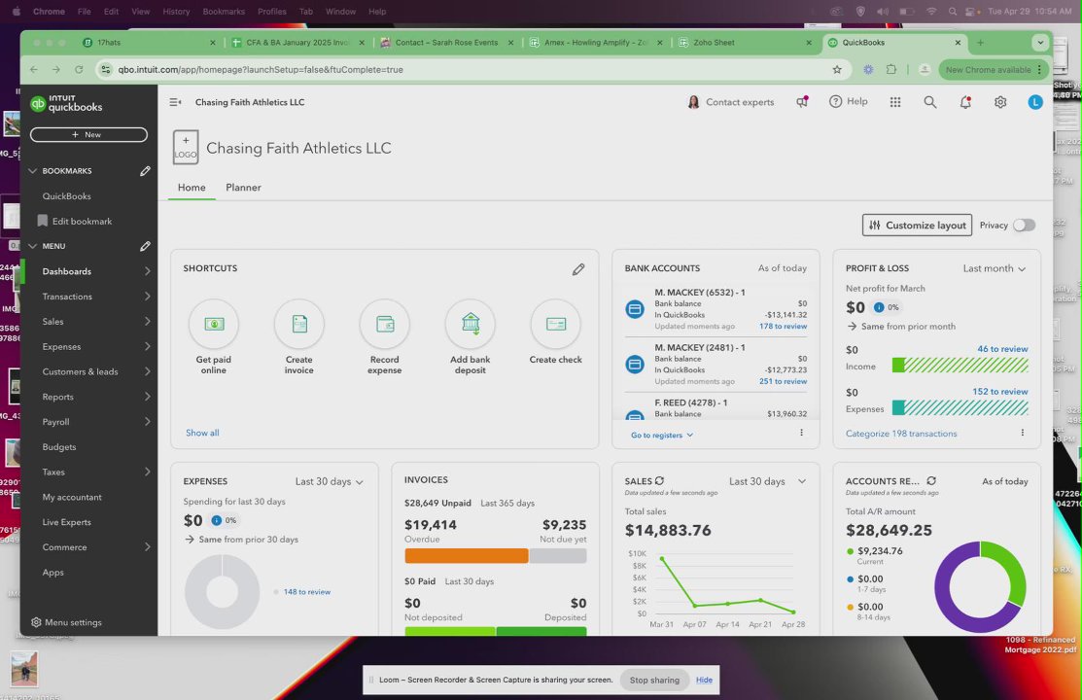1082x700 pixels.
Task: Click Customize layout button
Action: tap(917, 225)
